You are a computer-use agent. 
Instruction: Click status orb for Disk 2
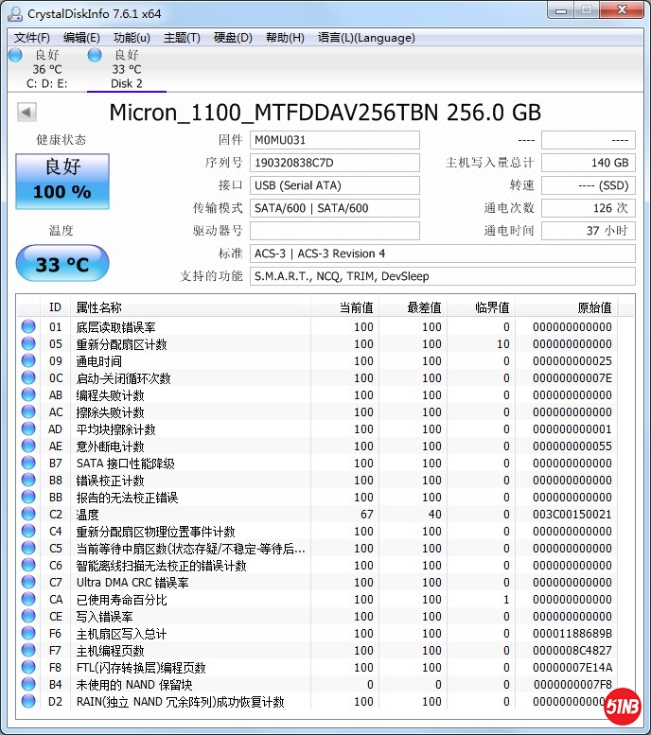(x=95, y=55)
